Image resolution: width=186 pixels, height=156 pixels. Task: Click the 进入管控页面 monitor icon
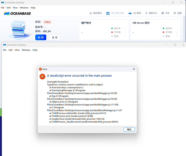tap(108, 13)
